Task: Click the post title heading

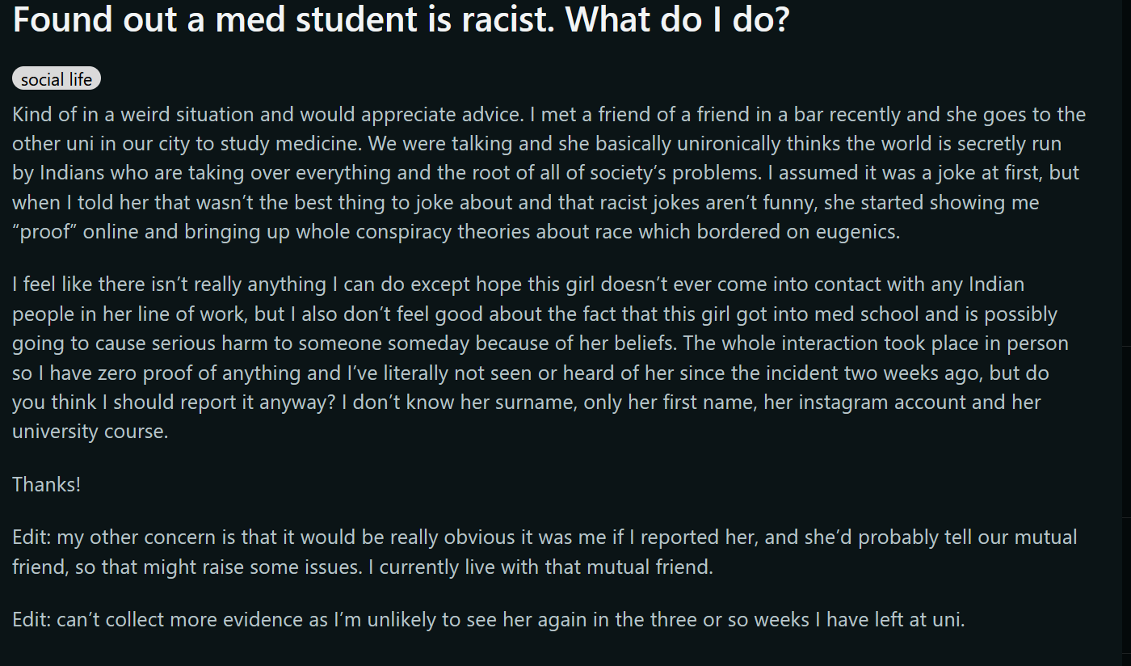Action: click(x=401, y=21)
